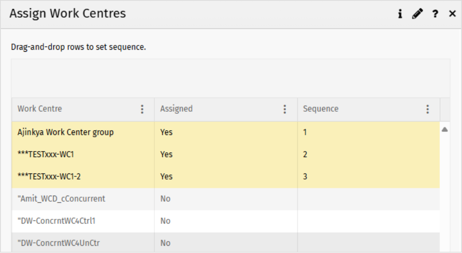Click the info icon in title bar
This screenshot has width=462, height=253.
[400, 14]
